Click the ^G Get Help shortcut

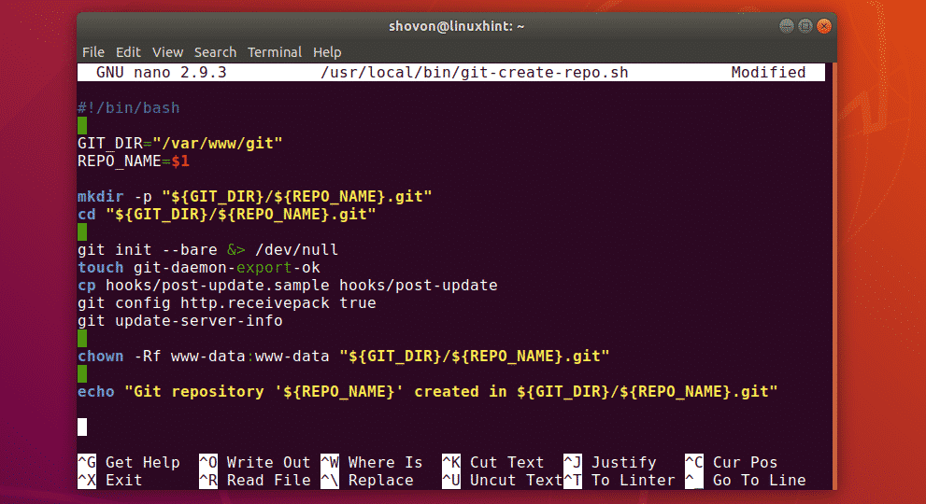tap(129, 462)
